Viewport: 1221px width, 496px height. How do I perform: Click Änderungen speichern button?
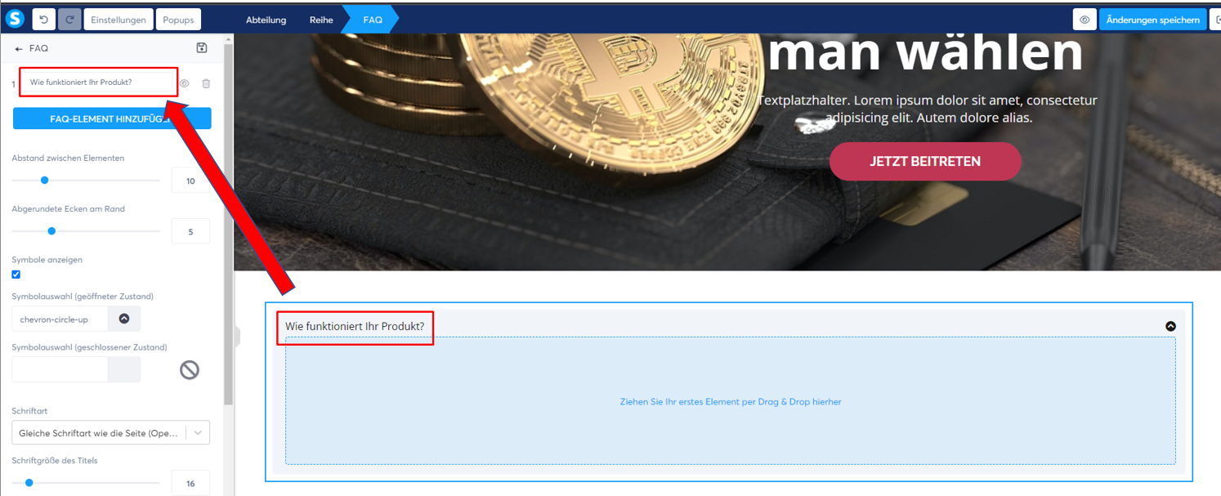click(1152, 20)
